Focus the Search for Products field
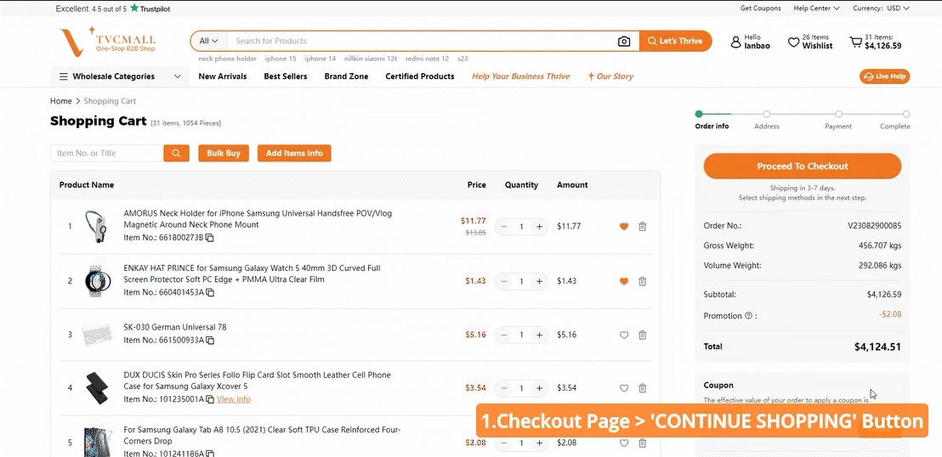The width and height of the screenshot is (942, 457). 421,41
